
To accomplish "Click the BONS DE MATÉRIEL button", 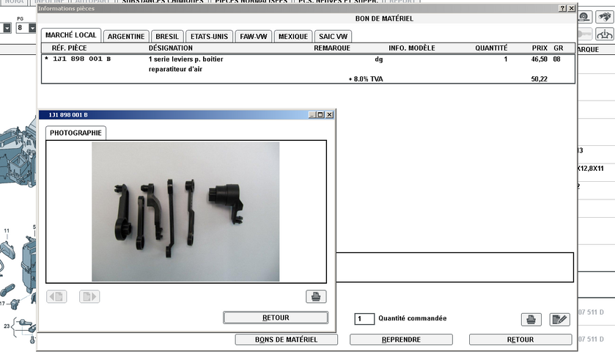I will tap(286, 340).
